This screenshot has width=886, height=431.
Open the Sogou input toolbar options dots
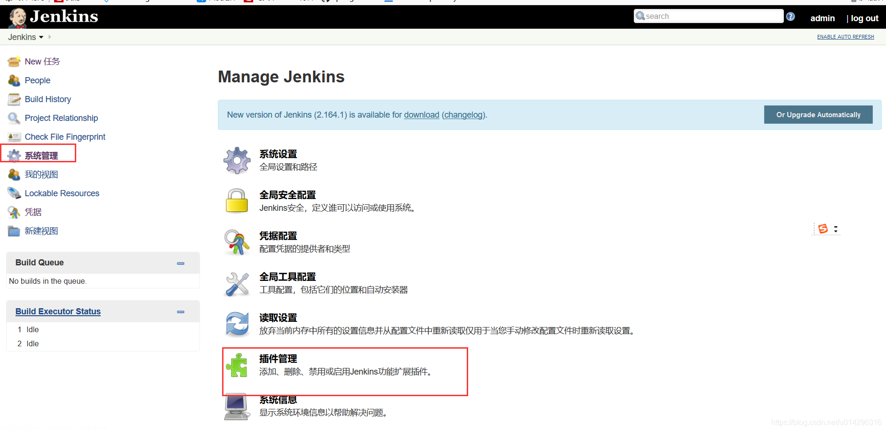click(x=836, y=229)
